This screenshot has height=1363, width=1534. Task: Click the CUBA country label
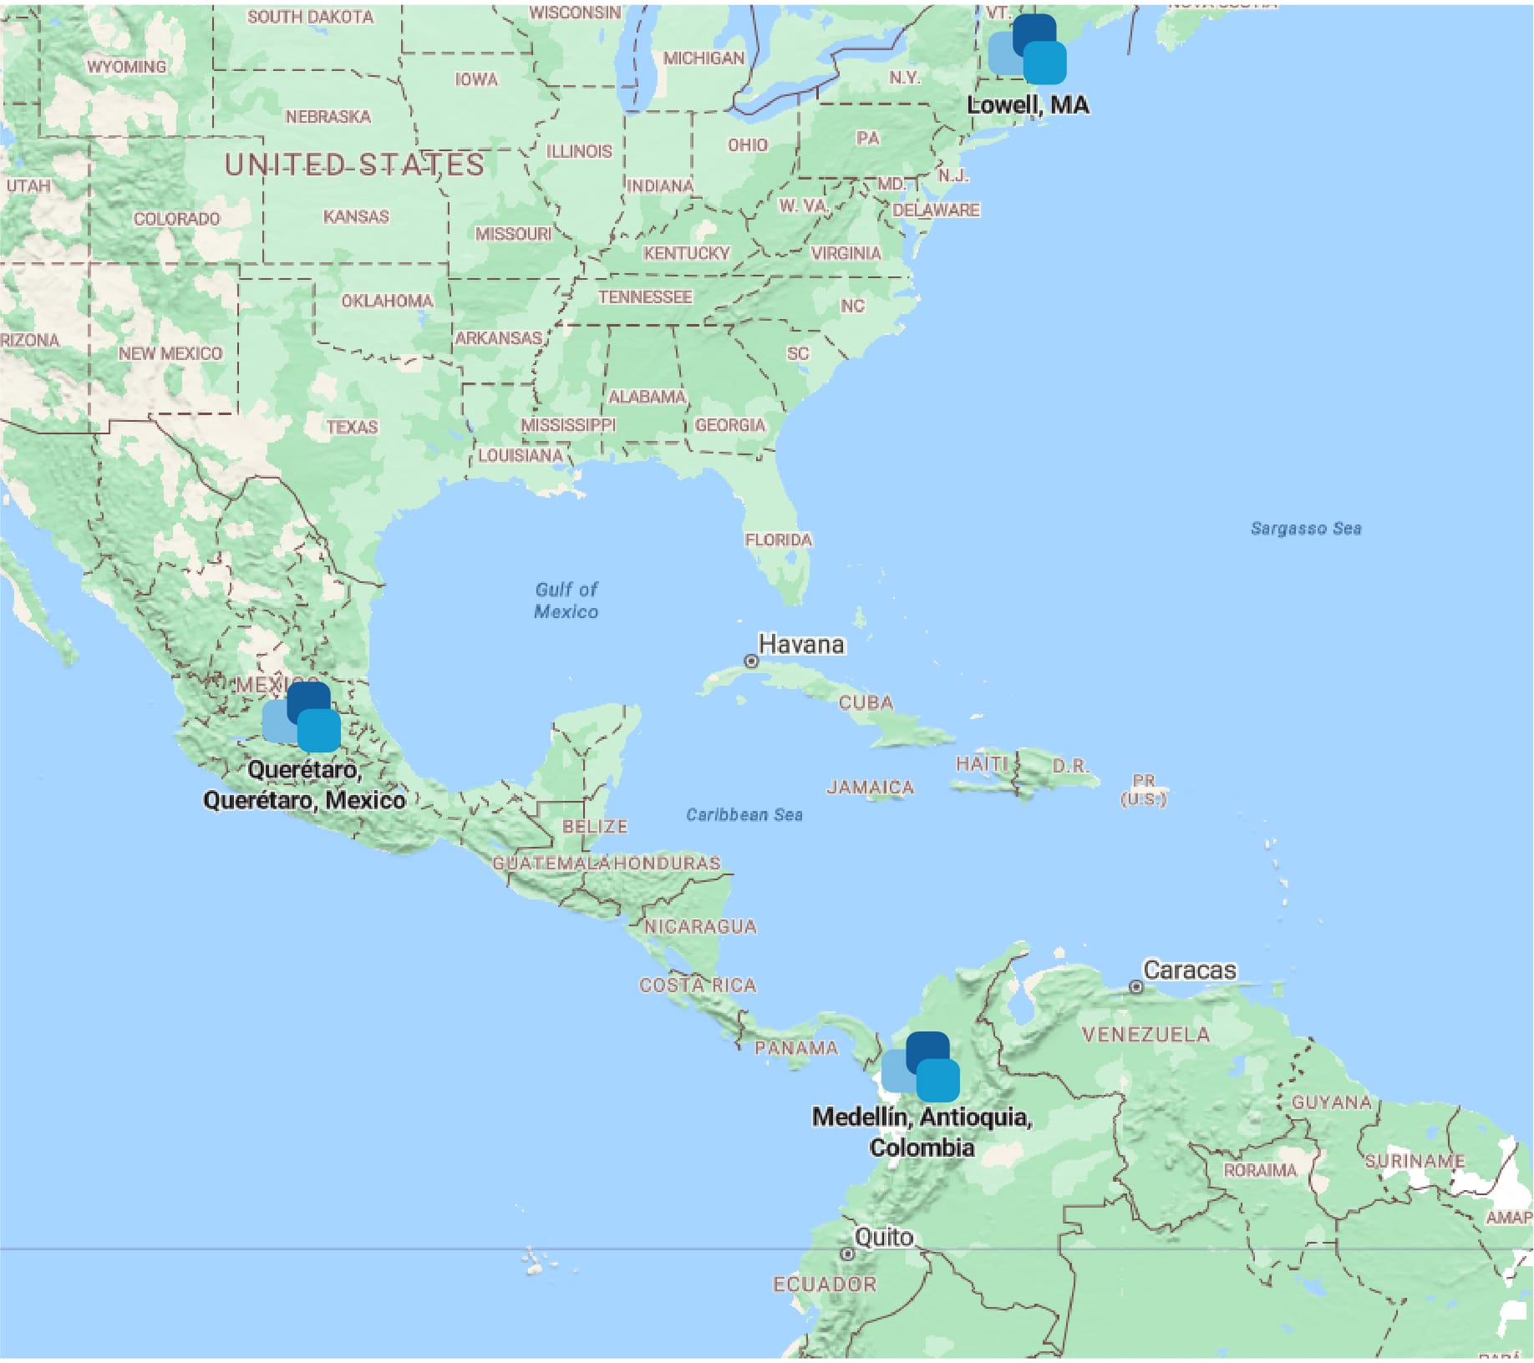pos(866,703)
